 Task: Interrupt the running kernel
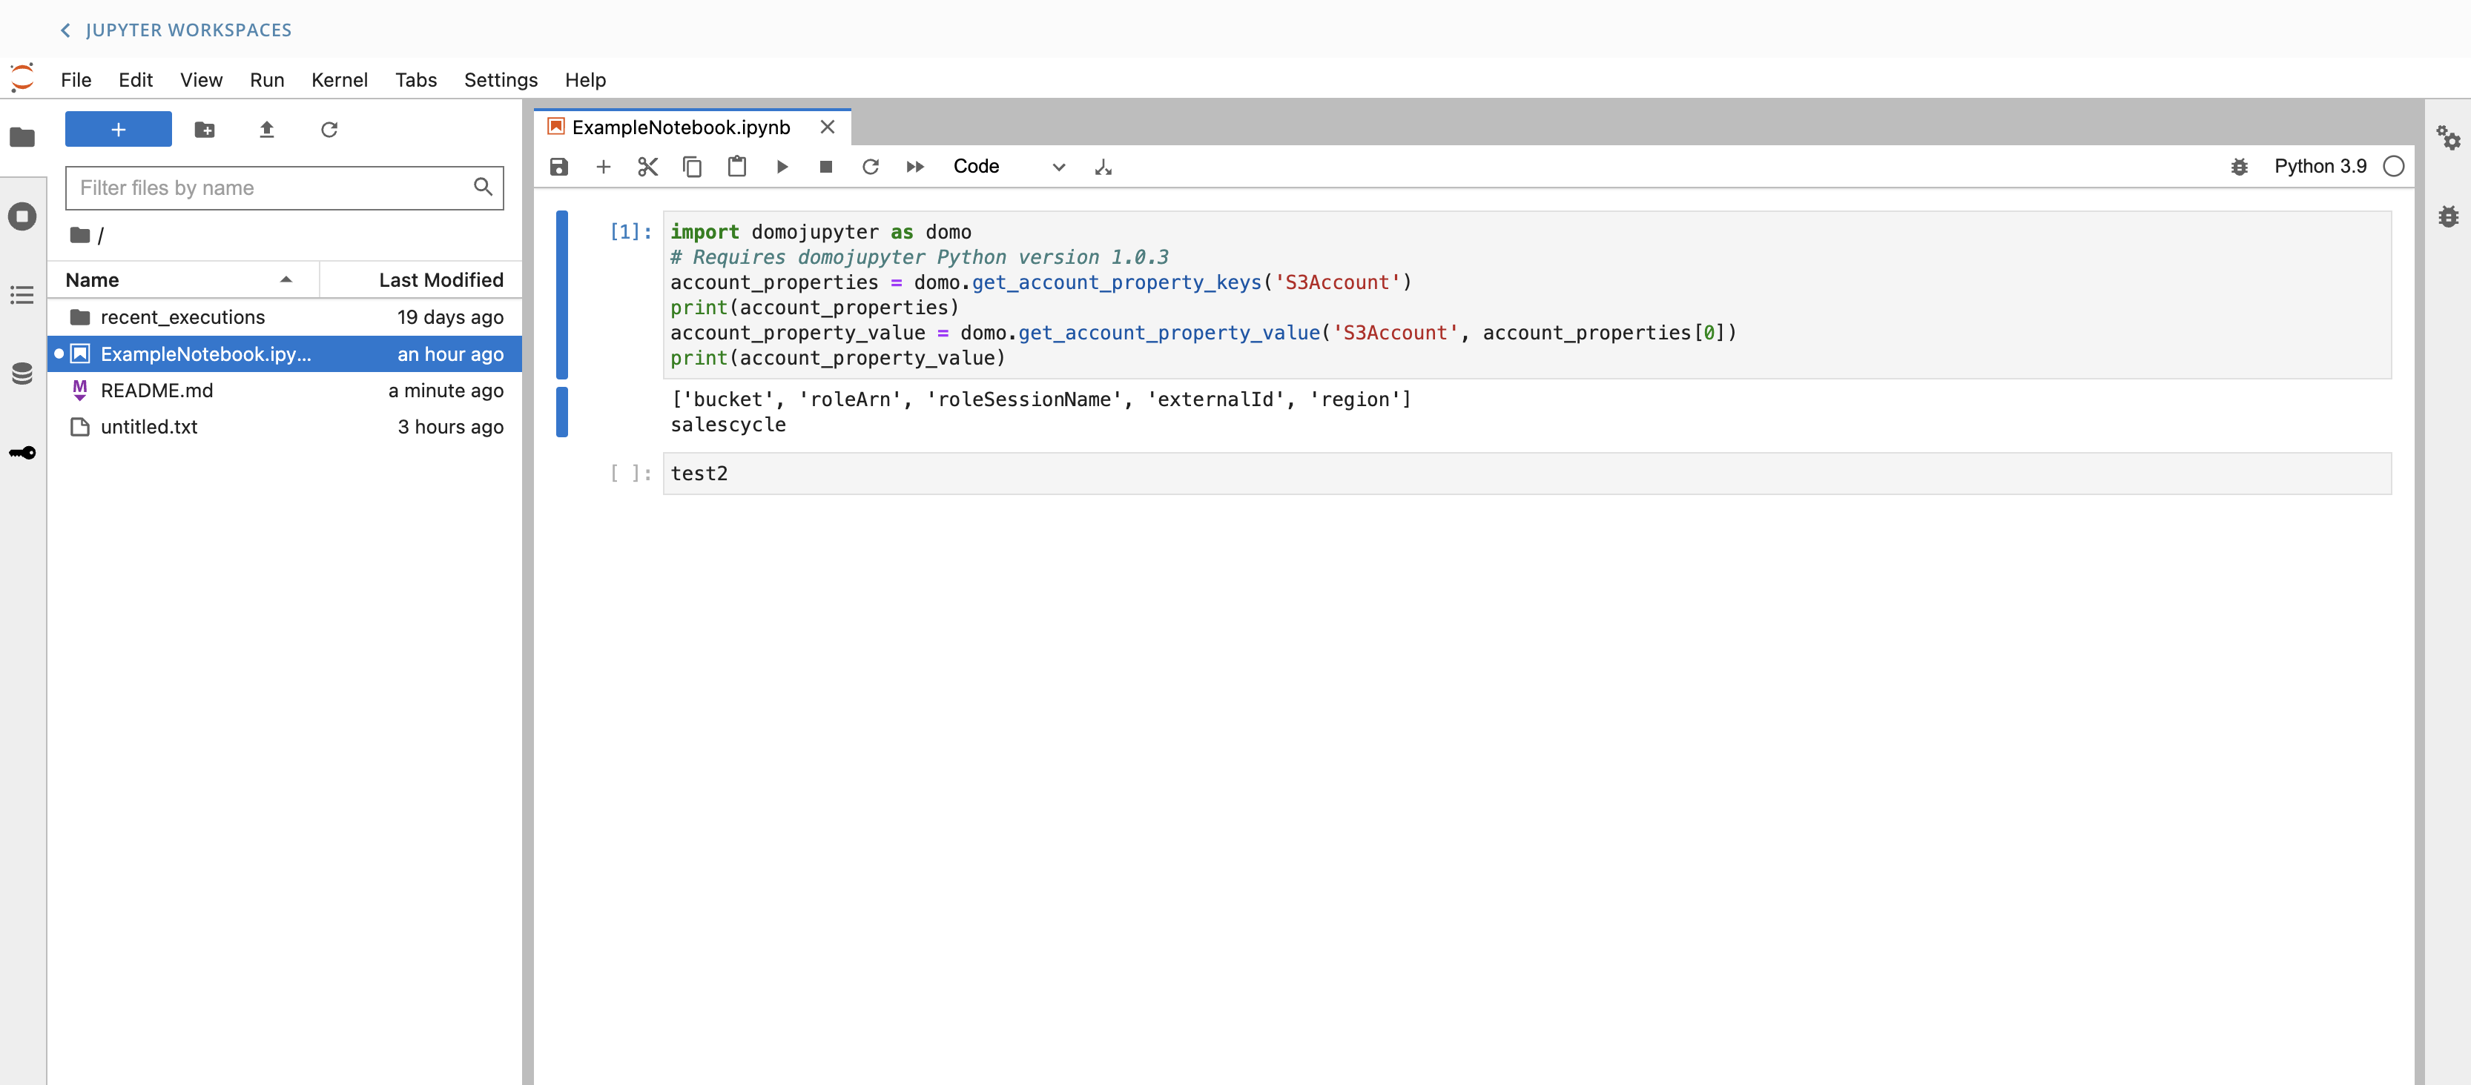(825, 166)
